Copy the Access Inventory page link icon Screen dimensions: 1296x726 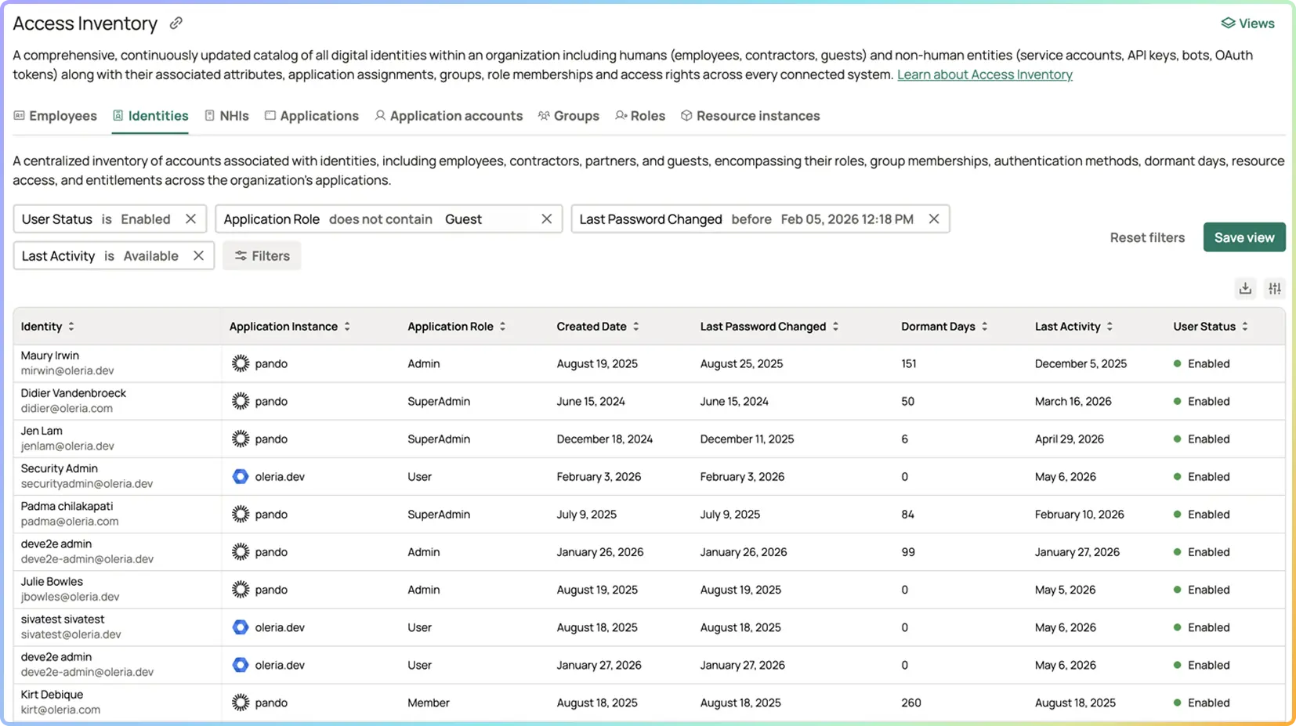pyautogui.click(x=176, y=23)
